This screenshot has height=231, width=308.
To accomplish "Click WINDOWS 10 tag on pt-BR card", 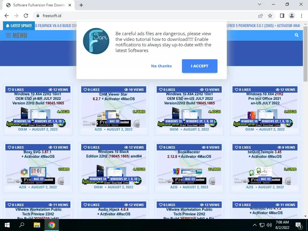I will (22, 121).
